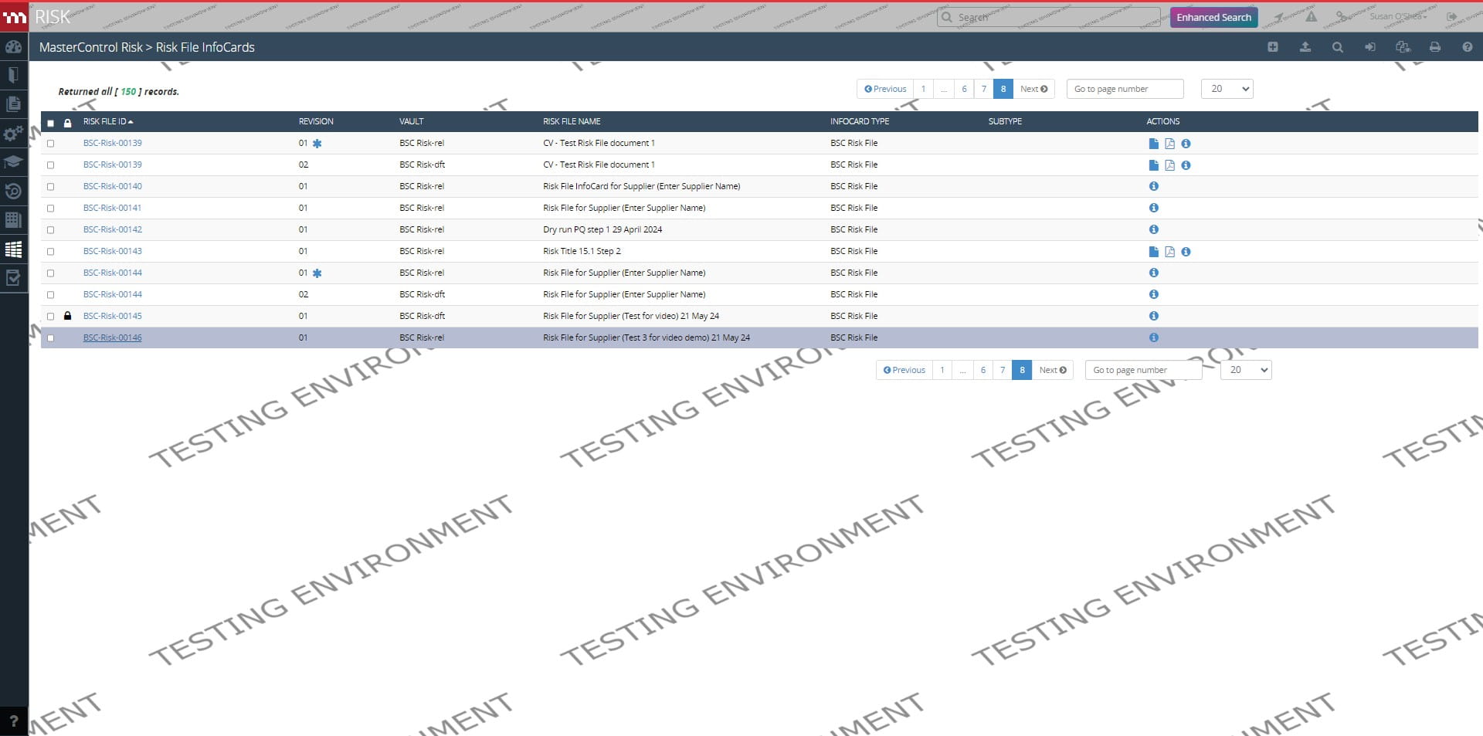Check the box for BSC-Risk-00140 row
The height and width of the screenshot is (736, 1483).
click(51, 187)
